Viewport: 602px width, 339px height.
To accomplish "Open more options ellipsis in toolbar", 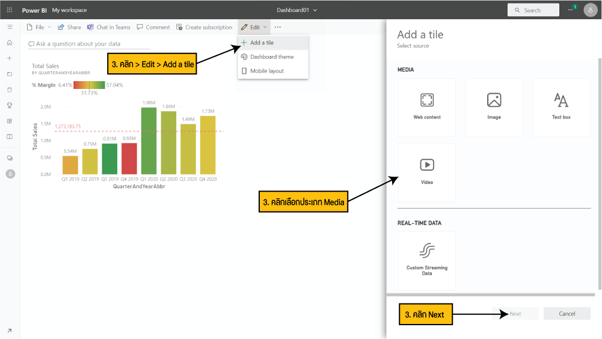I will pos(278,27).
